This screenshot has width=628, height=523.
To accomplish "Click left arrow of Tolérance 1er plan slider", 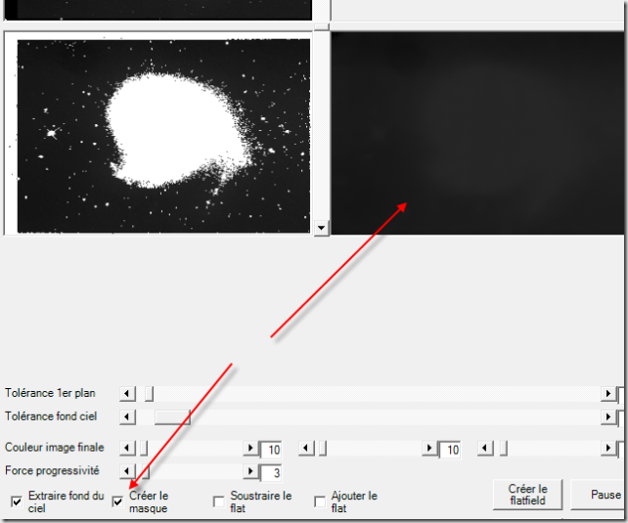I will 127,393.
